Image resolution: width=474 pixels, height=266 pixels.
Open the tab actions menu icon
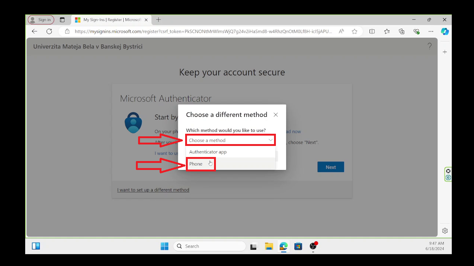pos(62,20)
